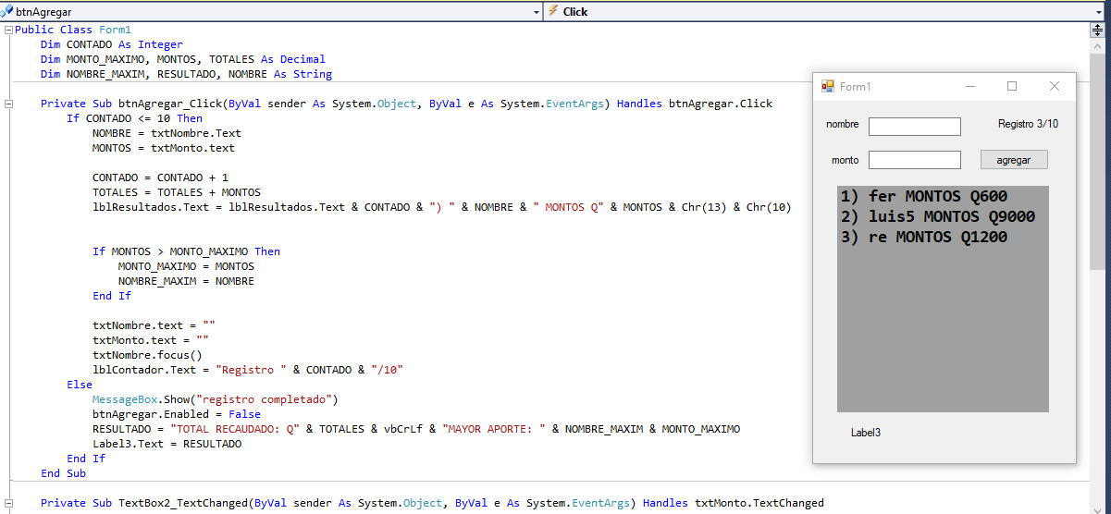Click the monto label in Form1
Screen dimensions: 1111x514
click(x=845, y=160)
